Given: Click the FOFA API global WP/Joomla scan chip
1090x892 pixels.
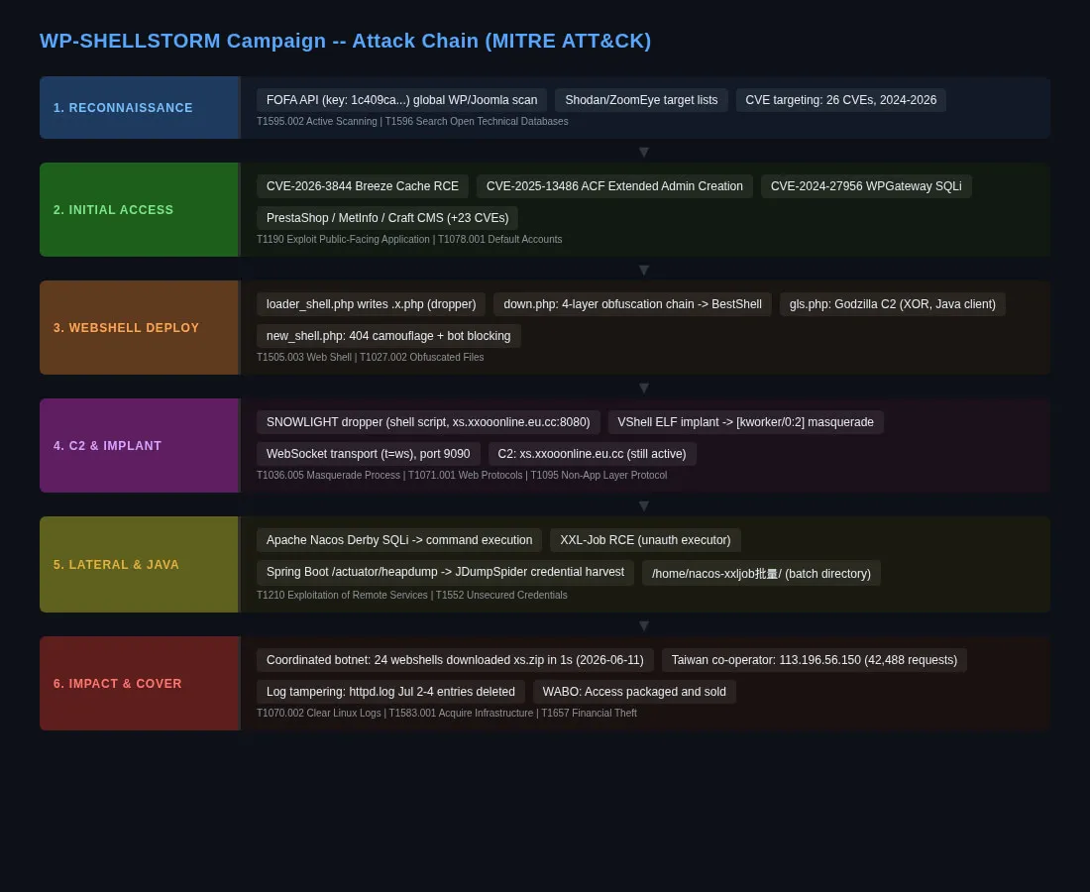Looking at the screenshot, I should (x=401, y=100).
